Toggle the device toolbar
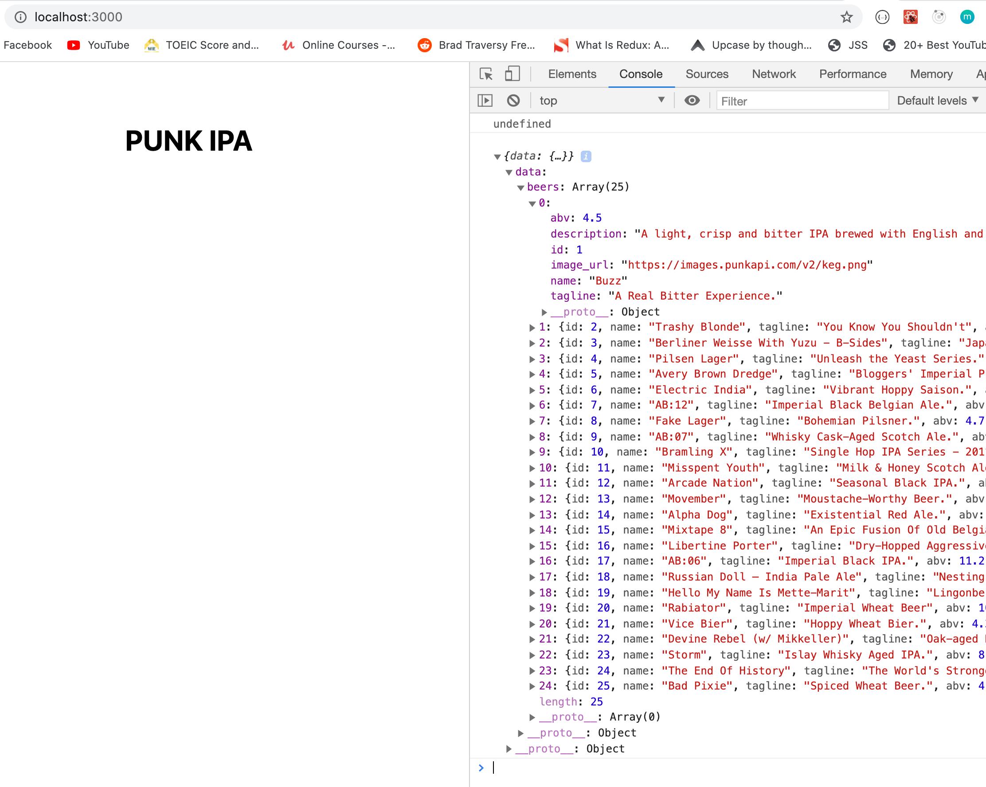Screen dimensions: 986x787 pyautogui.click(x=512, y=74)
